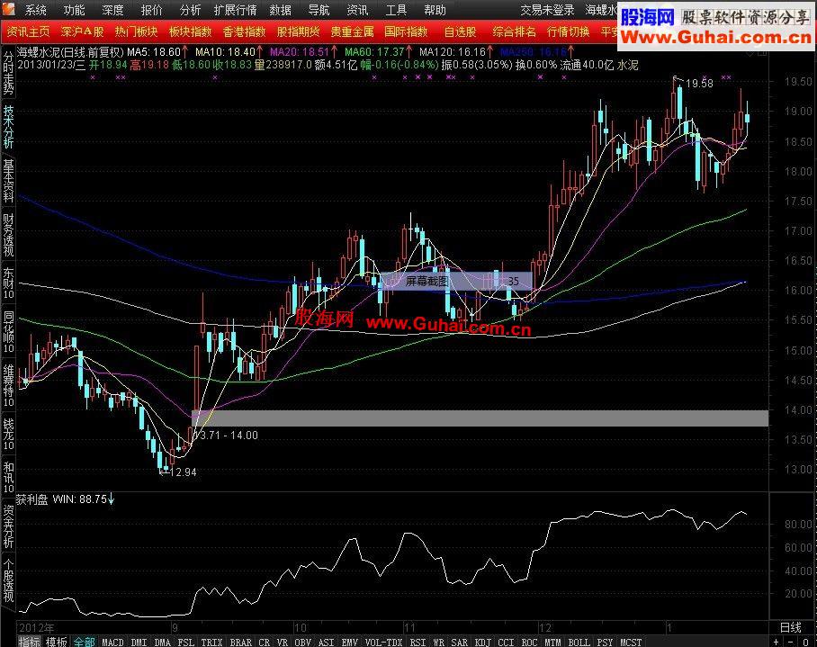This screenshot has width=817, height=647.
Task: Open the 功能 menu
Action: click(x=74, y=10)
